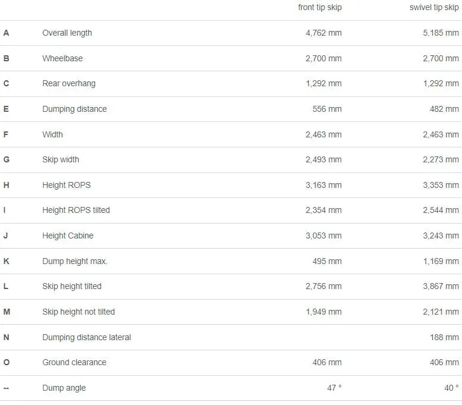The height and width of the screenshot is (405, 462).
Task: Click the 188 mm lateral dumping value
Action: (x=444, y=337)
